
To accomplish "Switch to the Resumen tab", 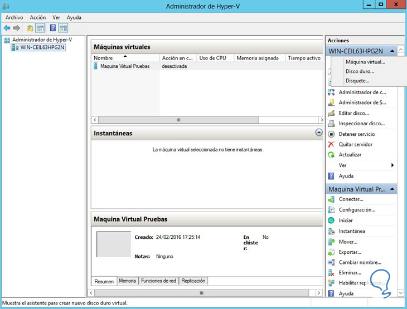I will 104,281.
